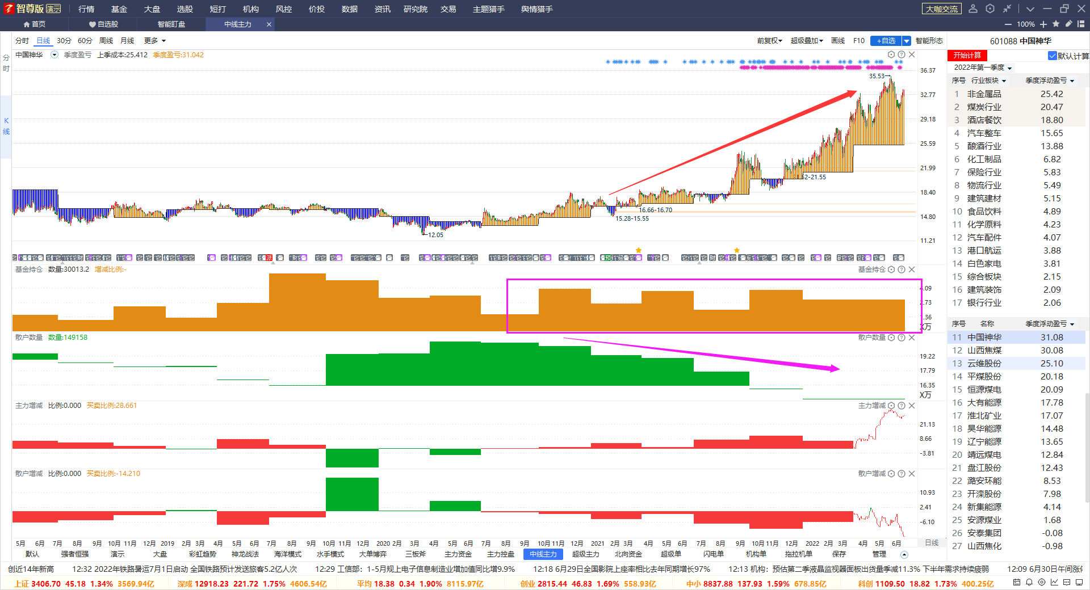
Task: Open the 管理 template manager
Action: tap(879, 554)
